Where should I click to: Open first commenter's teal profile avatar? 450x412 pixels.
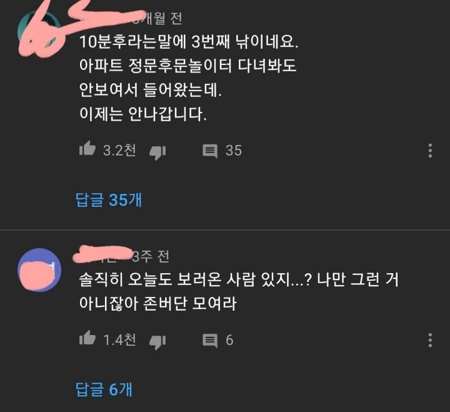(x=39, y=30)
